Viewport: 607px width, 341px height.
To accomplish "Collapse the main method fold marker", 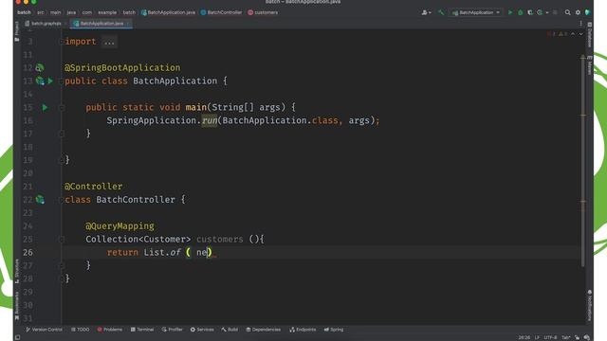I will pos(61,107).
